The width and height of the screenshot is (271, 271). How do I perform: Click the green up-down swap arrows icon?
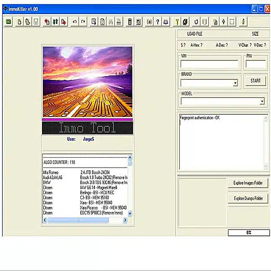pyautogui.click(x=55, y=21)
